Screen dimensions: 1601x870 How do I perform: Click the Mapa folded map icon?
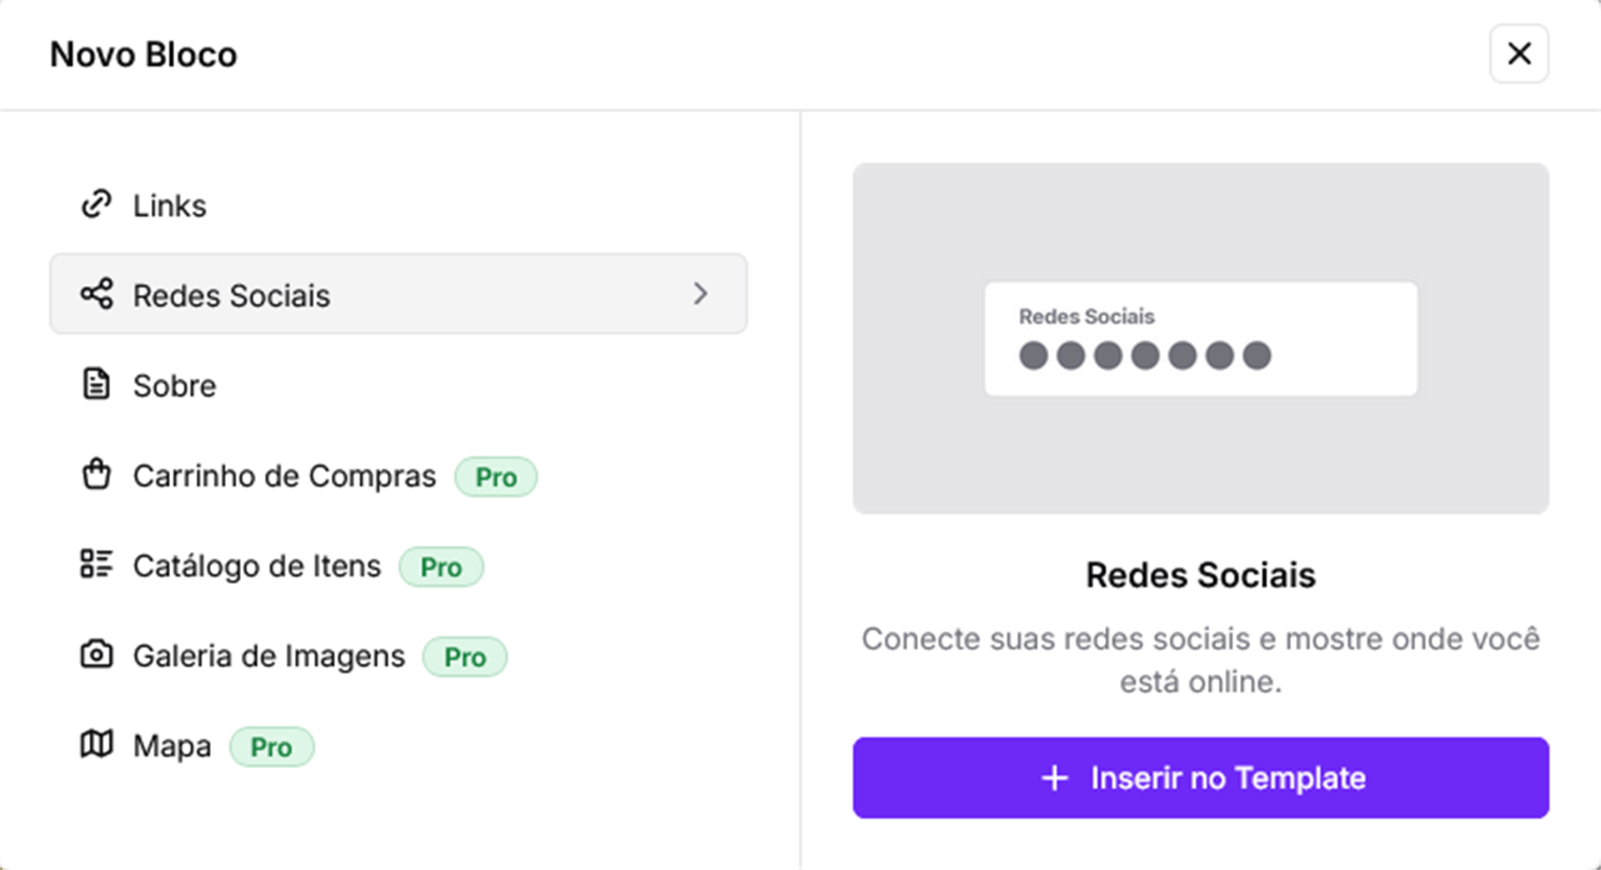(97, 744)
